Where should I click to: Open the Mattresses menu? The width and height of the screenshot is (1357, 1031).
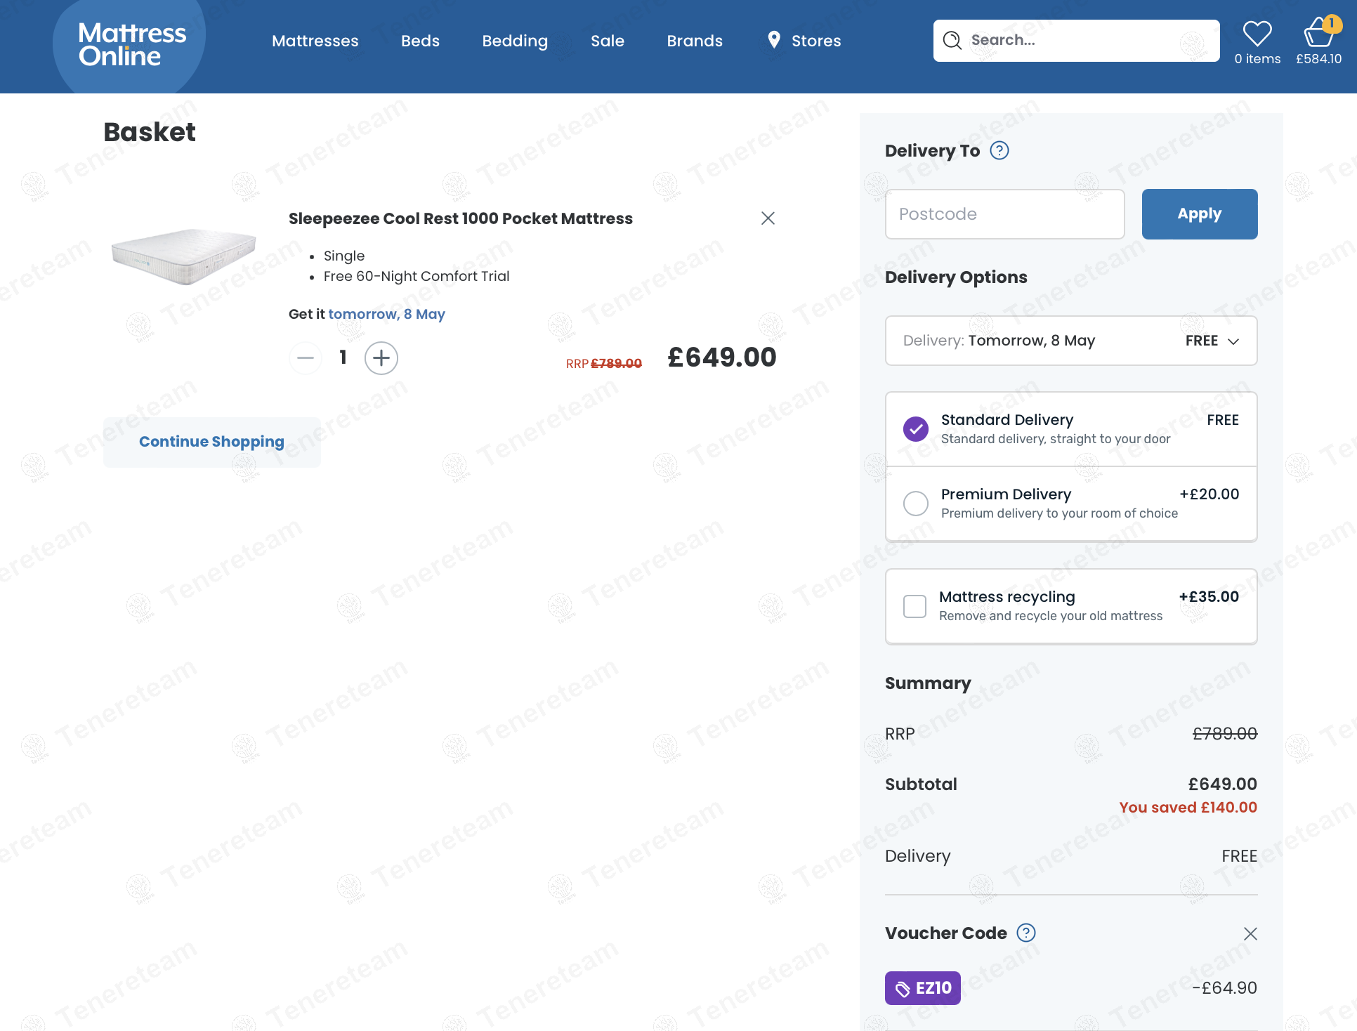pos(315,41)
